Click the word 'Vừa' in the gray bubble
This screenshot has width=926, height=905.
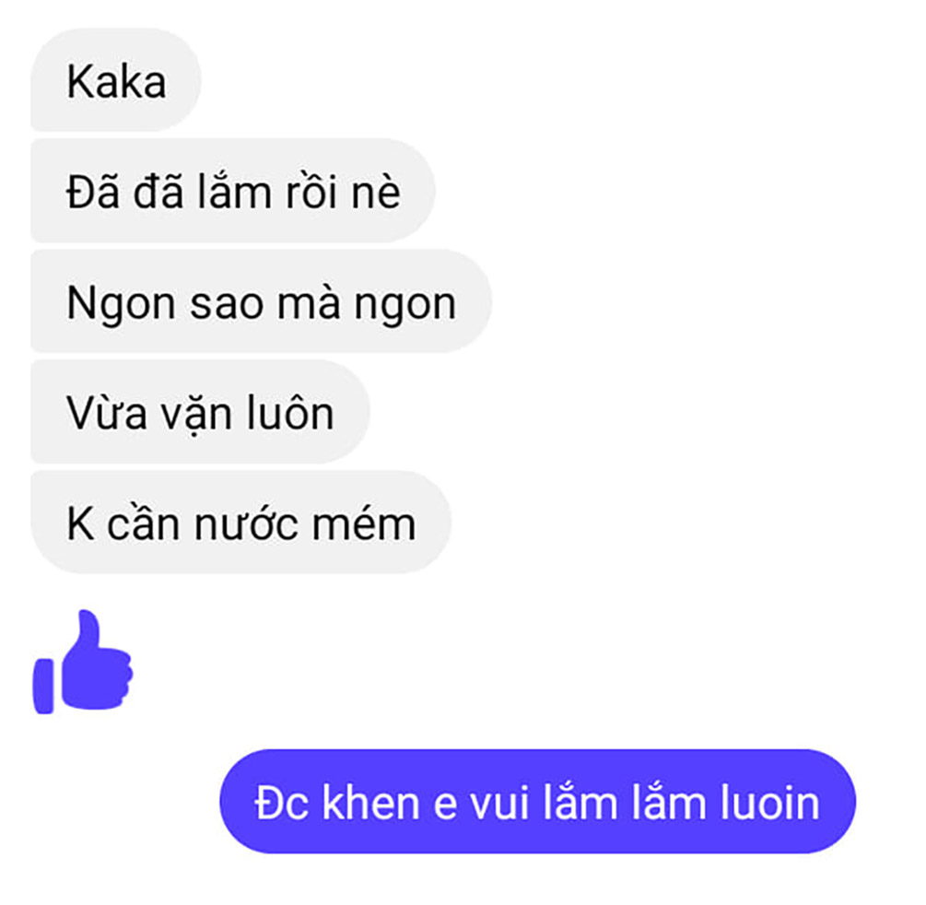coord(107,413)
